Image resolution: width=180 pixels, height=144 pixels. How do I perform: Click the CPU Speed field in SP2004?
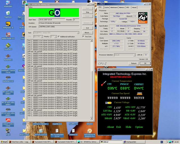[x=59, y=27]
